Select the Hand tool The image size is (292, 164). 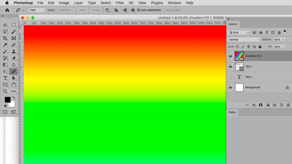[x=14, y=85]
